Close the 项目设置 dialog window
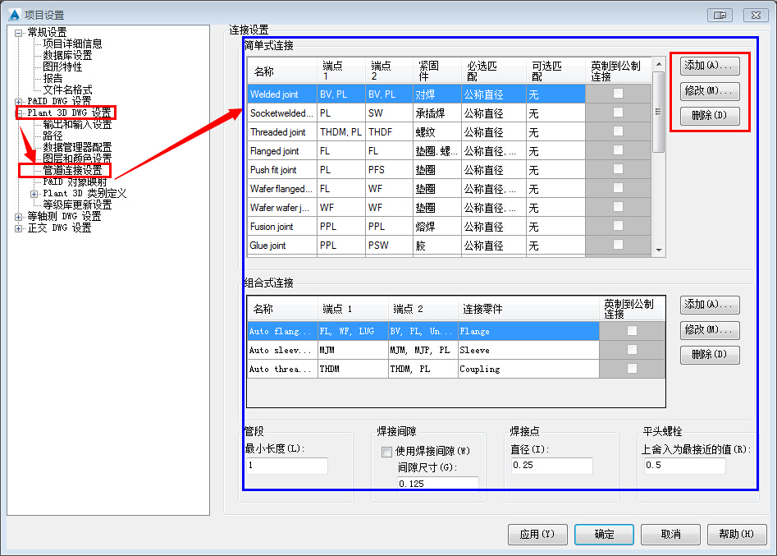777x556 pixels. point(756,15)
